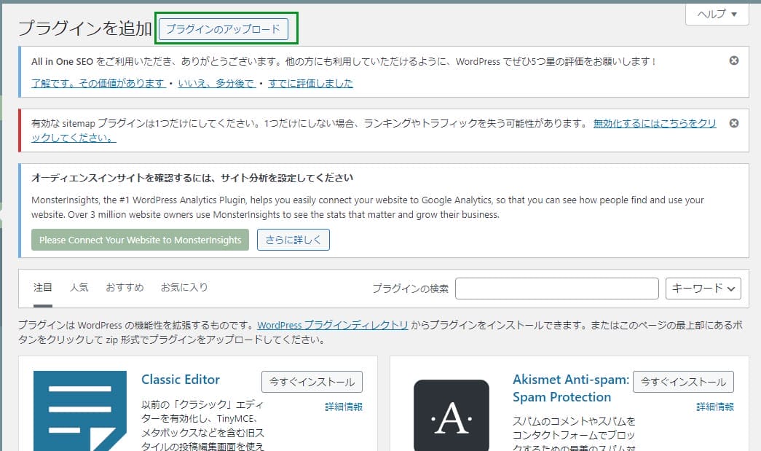The width and height of the screenshot is (761, 451).
Task: Dismiss the sitemap plugin warning notice
Action: pos(734,123)
